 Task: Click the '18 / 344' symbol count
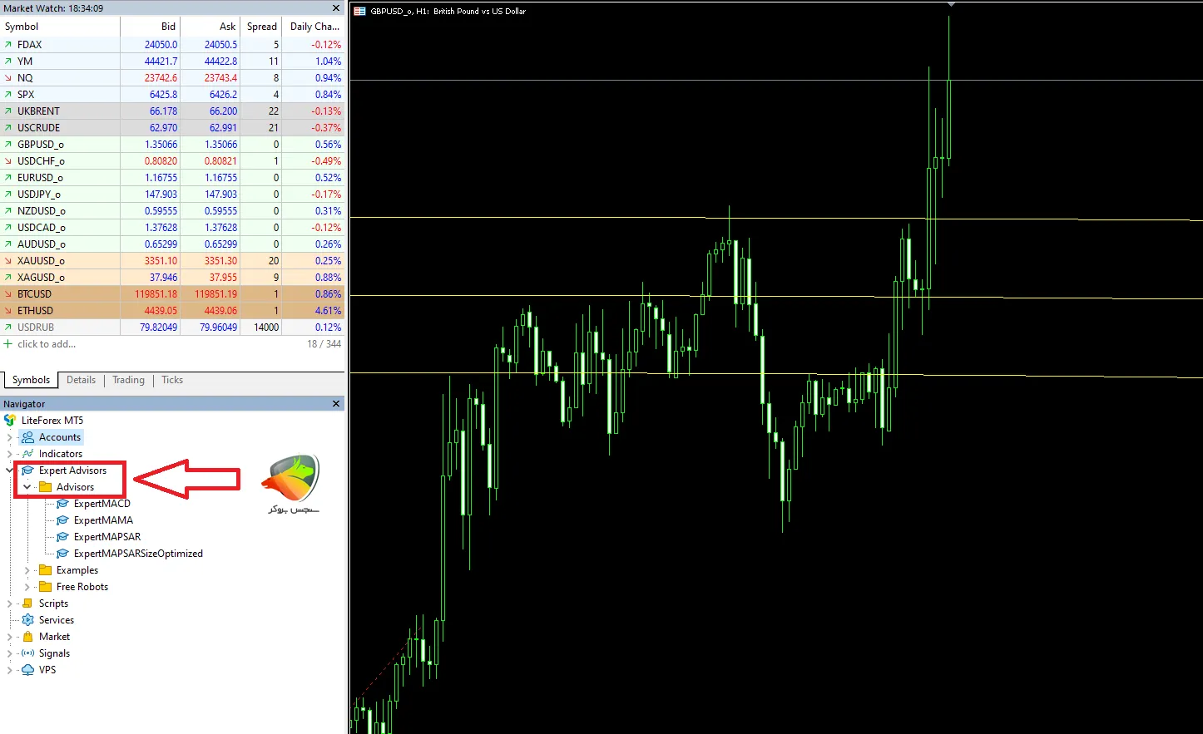point(324,344)
